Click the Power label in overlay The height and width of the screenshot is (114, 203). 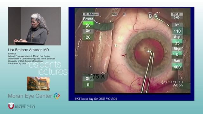coord(88,19)
